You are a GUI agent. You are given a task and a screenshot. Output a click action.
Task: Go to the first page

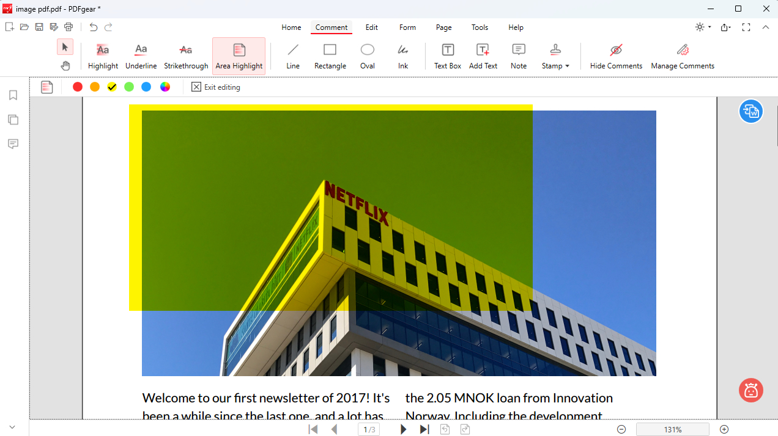[x=313, y=429]
